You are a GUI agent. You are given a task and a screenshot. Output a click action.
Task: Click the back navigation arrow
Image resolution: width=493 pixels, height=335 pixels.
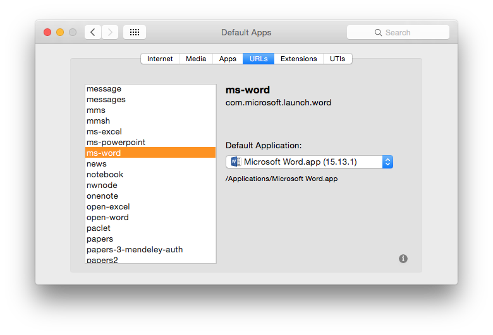(x=93, y=32)
